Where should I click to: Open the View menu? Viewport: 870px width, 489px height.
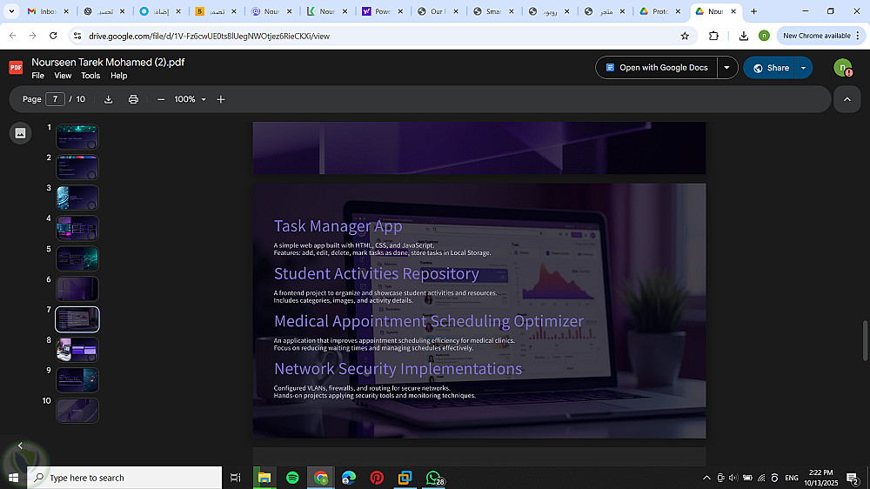(x=63, y=76)
